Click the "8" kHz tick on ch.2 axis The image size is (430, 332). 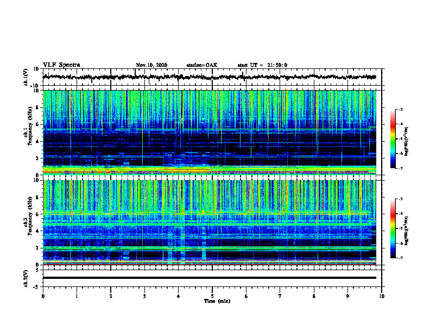click(38, 197)
